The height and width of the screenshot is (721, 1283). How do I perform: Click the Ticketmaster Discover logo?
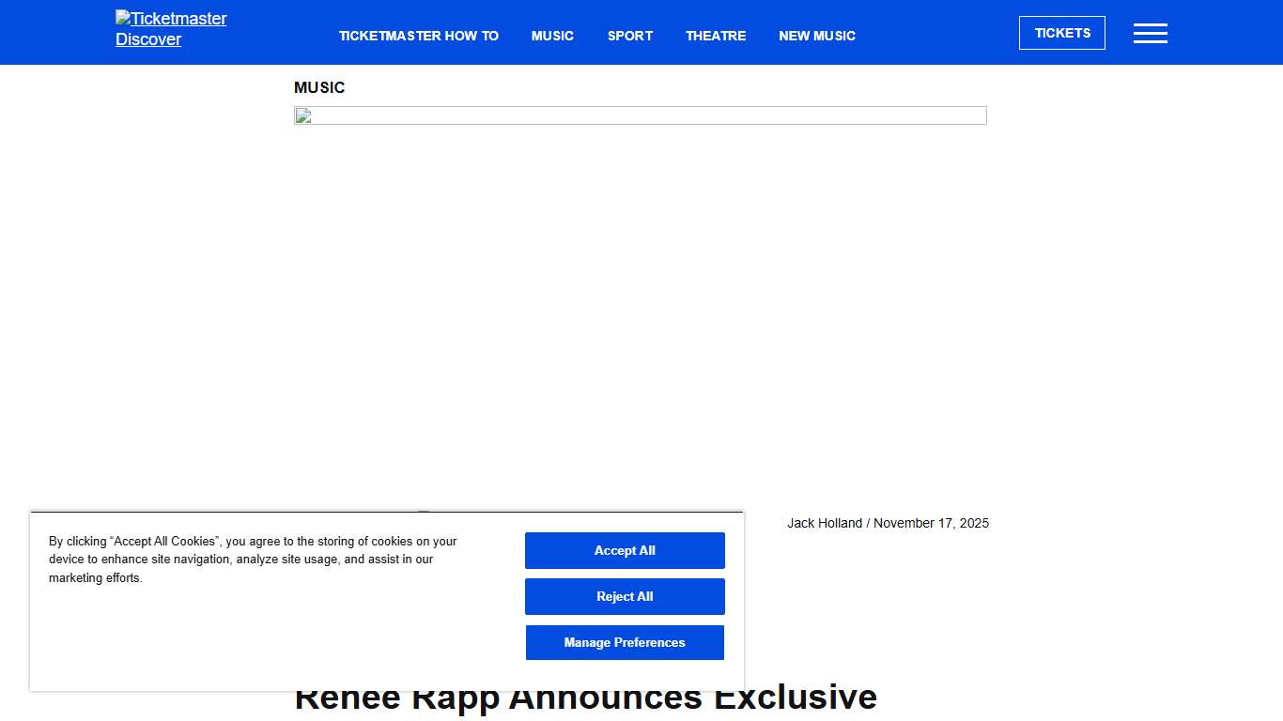[170, 28]
